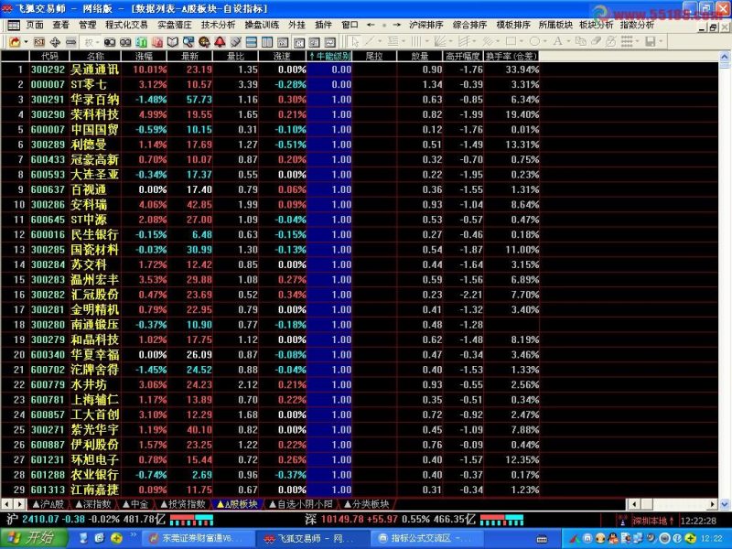Click the vertical scrollbar down arrow
Screen dimensions: 732x549
725,504
